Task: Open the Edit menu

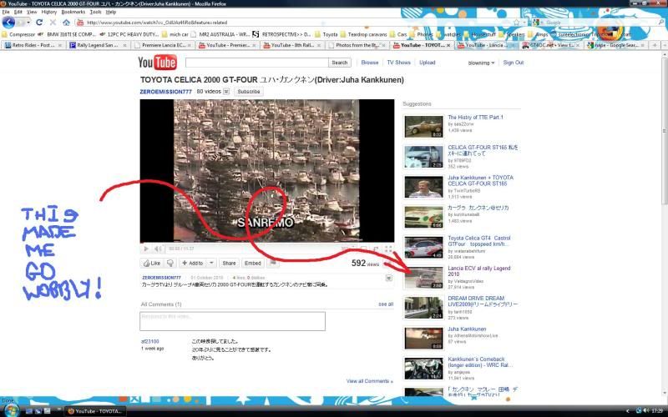Action: pos(18,12)
